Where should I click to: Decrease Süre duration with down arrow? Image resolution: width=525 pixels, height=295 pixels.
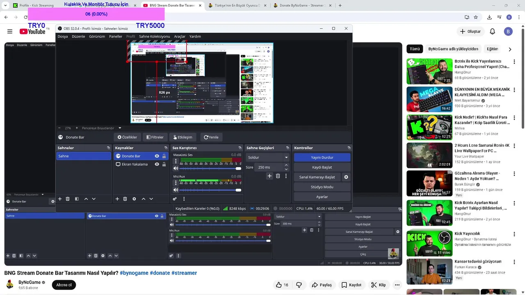(x=286, y=169)
